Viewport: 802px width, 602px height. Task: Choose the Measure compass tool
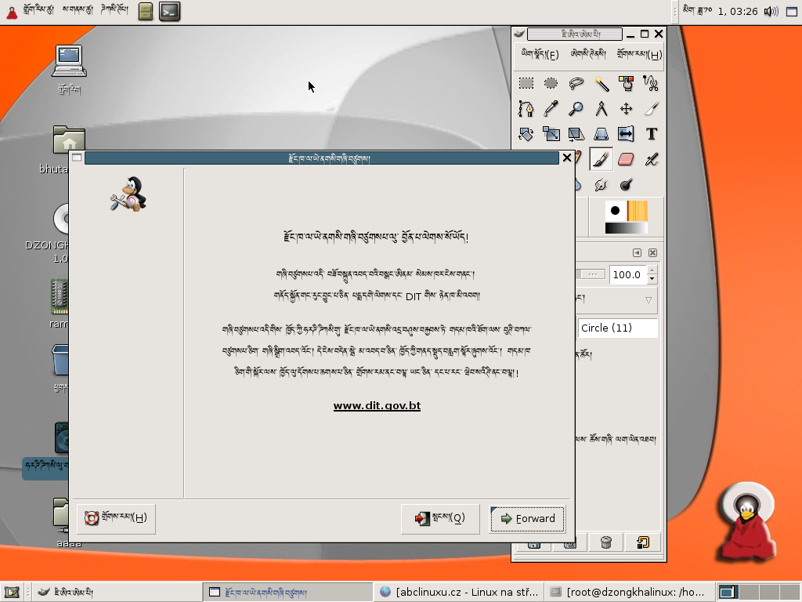click(x=601, y=108)
